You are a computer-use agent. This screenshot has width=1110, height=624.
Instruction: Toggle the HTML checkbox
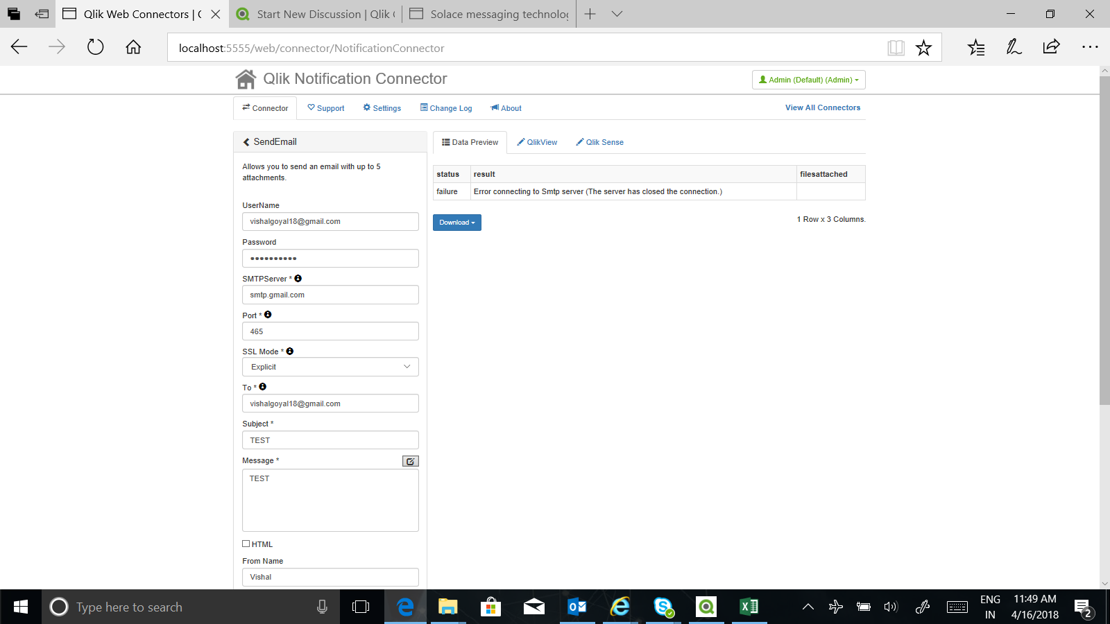coord(246,544)
